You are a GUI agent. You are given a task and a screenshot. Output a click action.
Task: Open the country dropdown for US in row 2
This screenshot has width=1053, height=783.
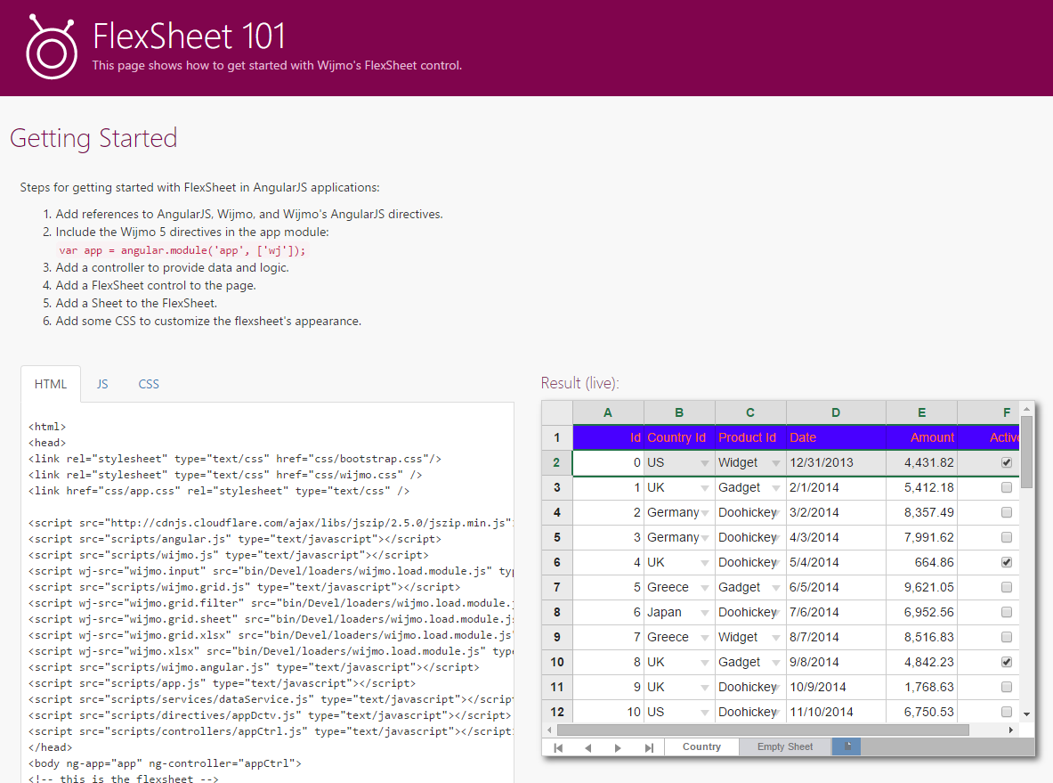pos(704,463)
